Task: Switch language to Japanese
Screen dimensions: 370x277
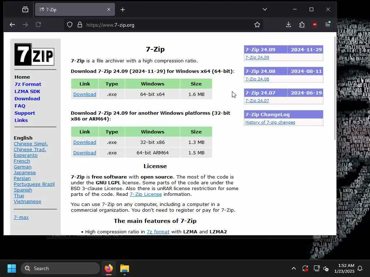Action: pos(25,173)
